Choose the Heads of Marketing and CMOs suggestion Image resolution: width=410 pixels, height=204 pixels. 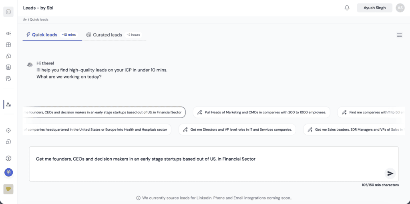[x=261, y=113]
